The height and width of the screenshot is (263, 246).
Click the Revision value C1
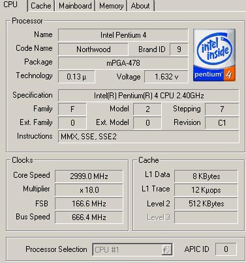point(222,123)
